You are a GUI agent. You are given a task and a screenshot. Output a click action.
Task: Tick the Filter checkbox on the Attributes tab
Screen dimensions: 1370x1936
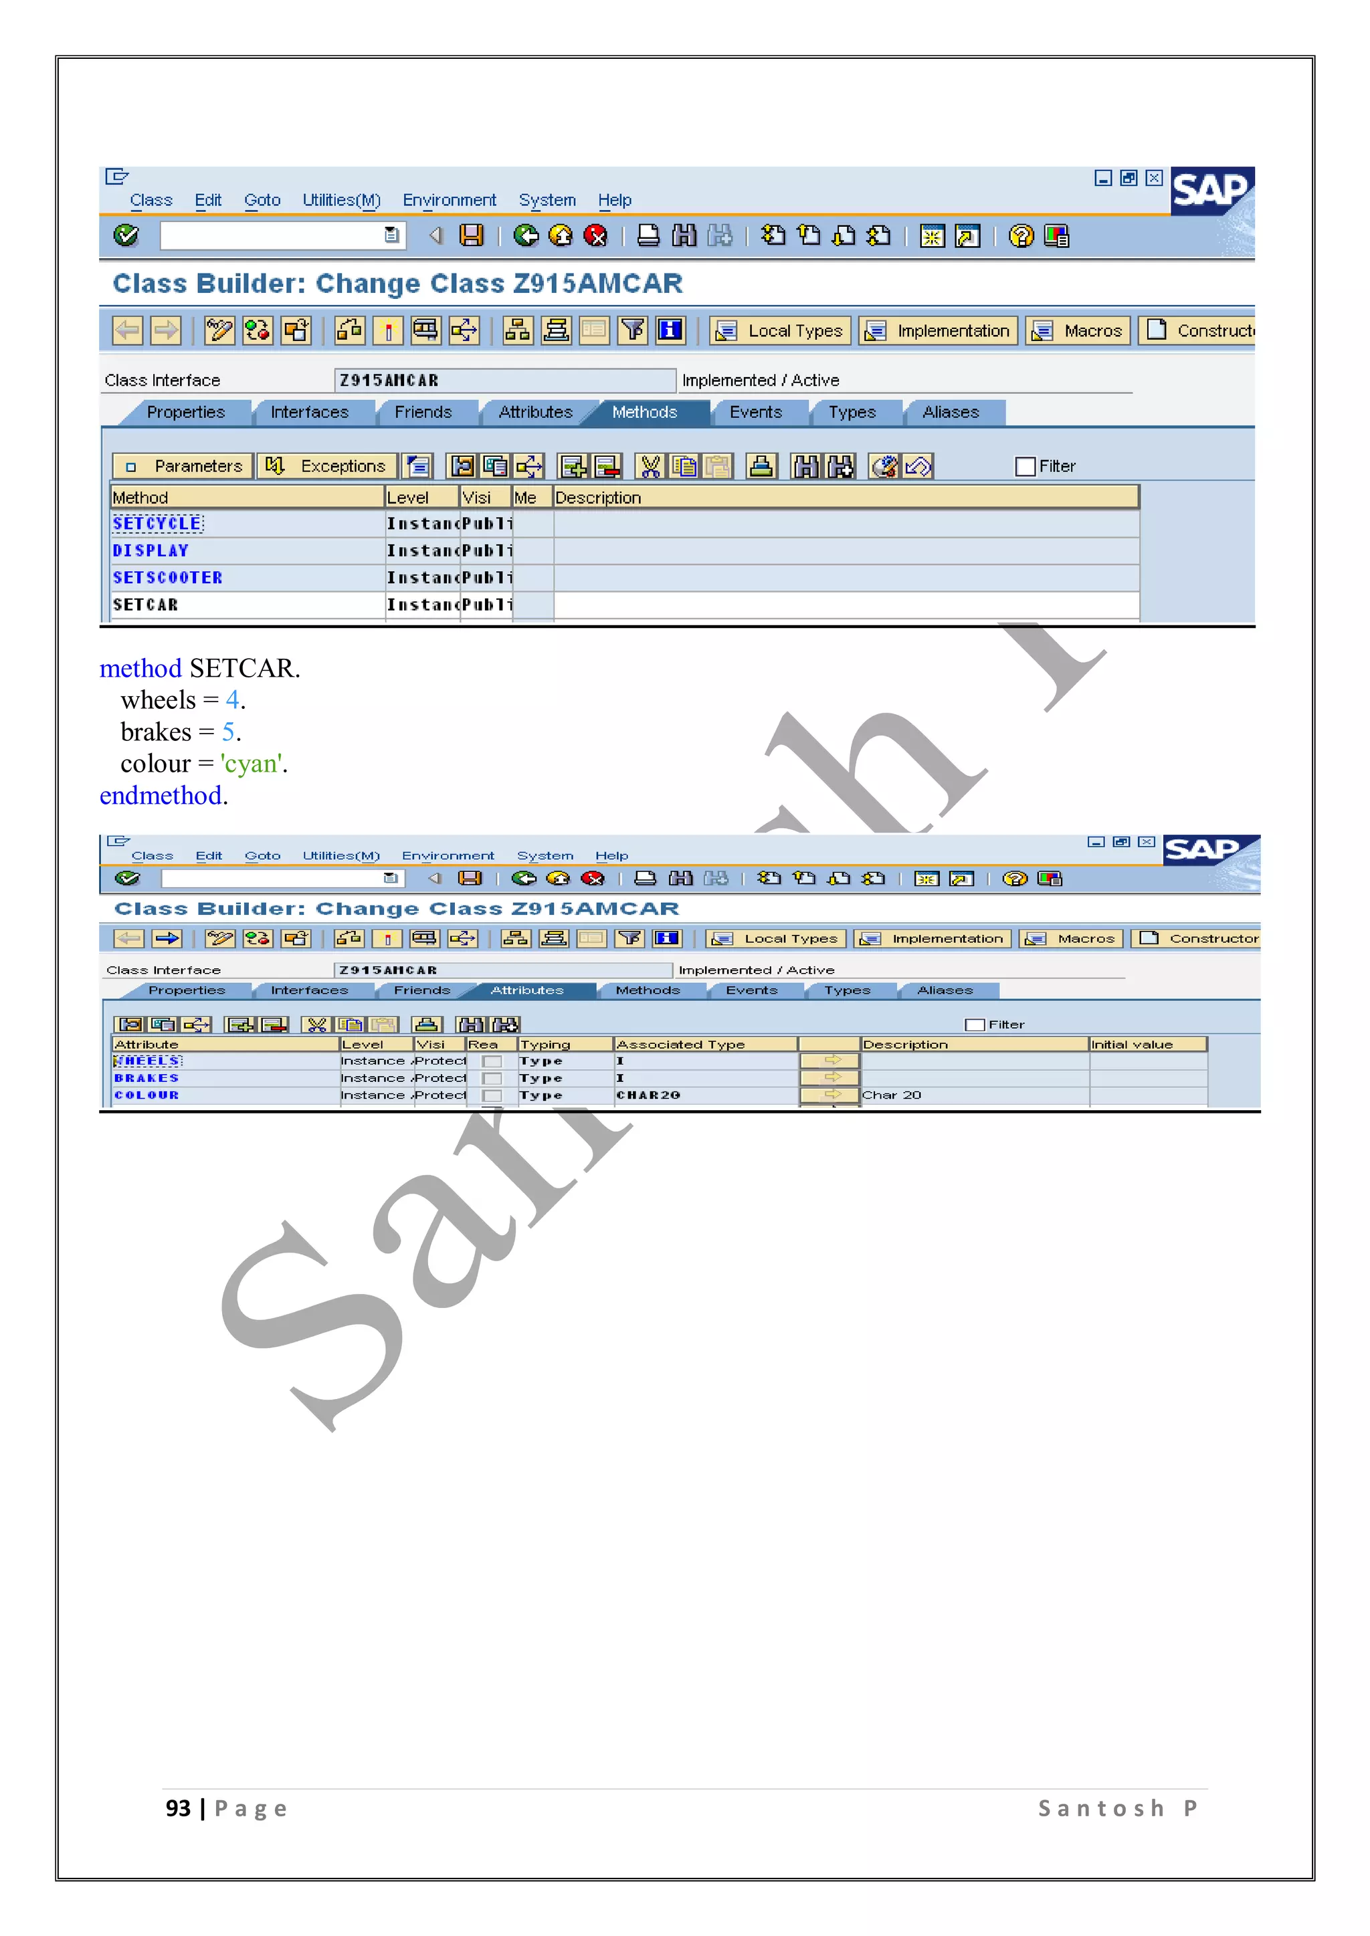(x=975, y=1025)
